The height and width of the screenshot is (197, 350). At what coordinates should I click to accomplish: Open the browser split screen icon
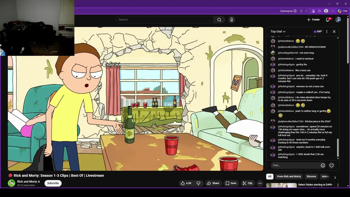point(301,11)
